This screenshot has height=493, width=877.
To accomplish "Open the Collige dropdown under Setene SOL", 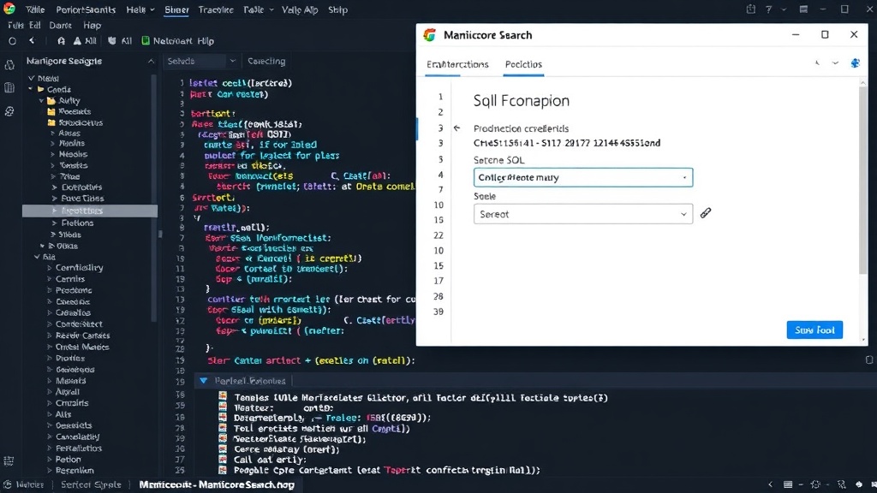I will [x=582, y=177].
